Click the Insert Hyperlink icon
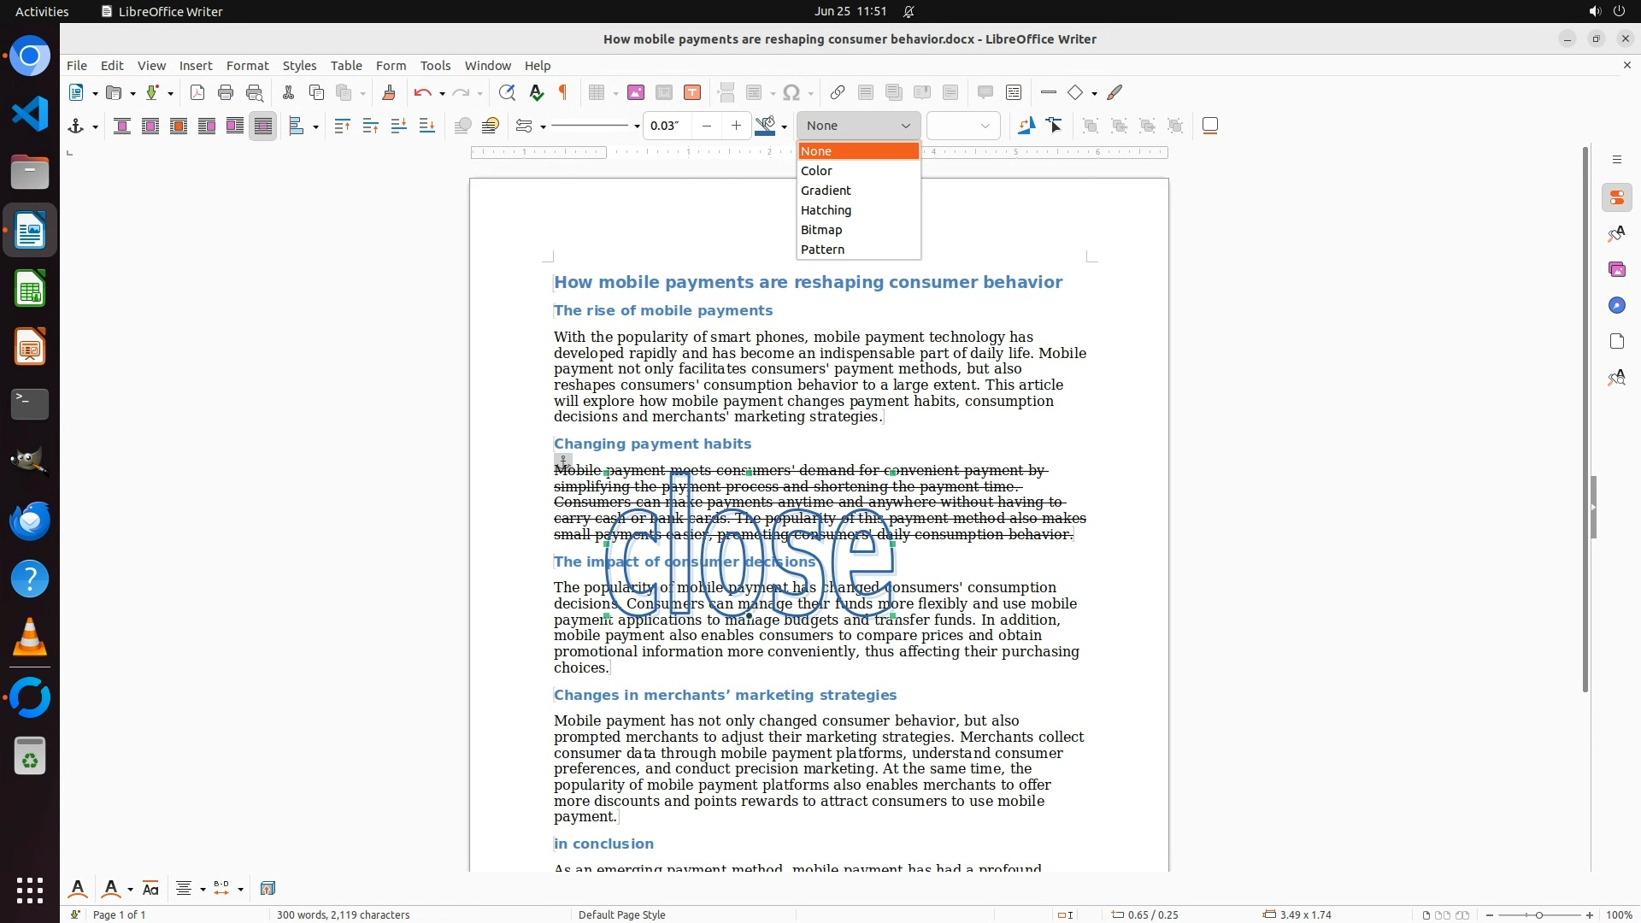 [838, 93]
